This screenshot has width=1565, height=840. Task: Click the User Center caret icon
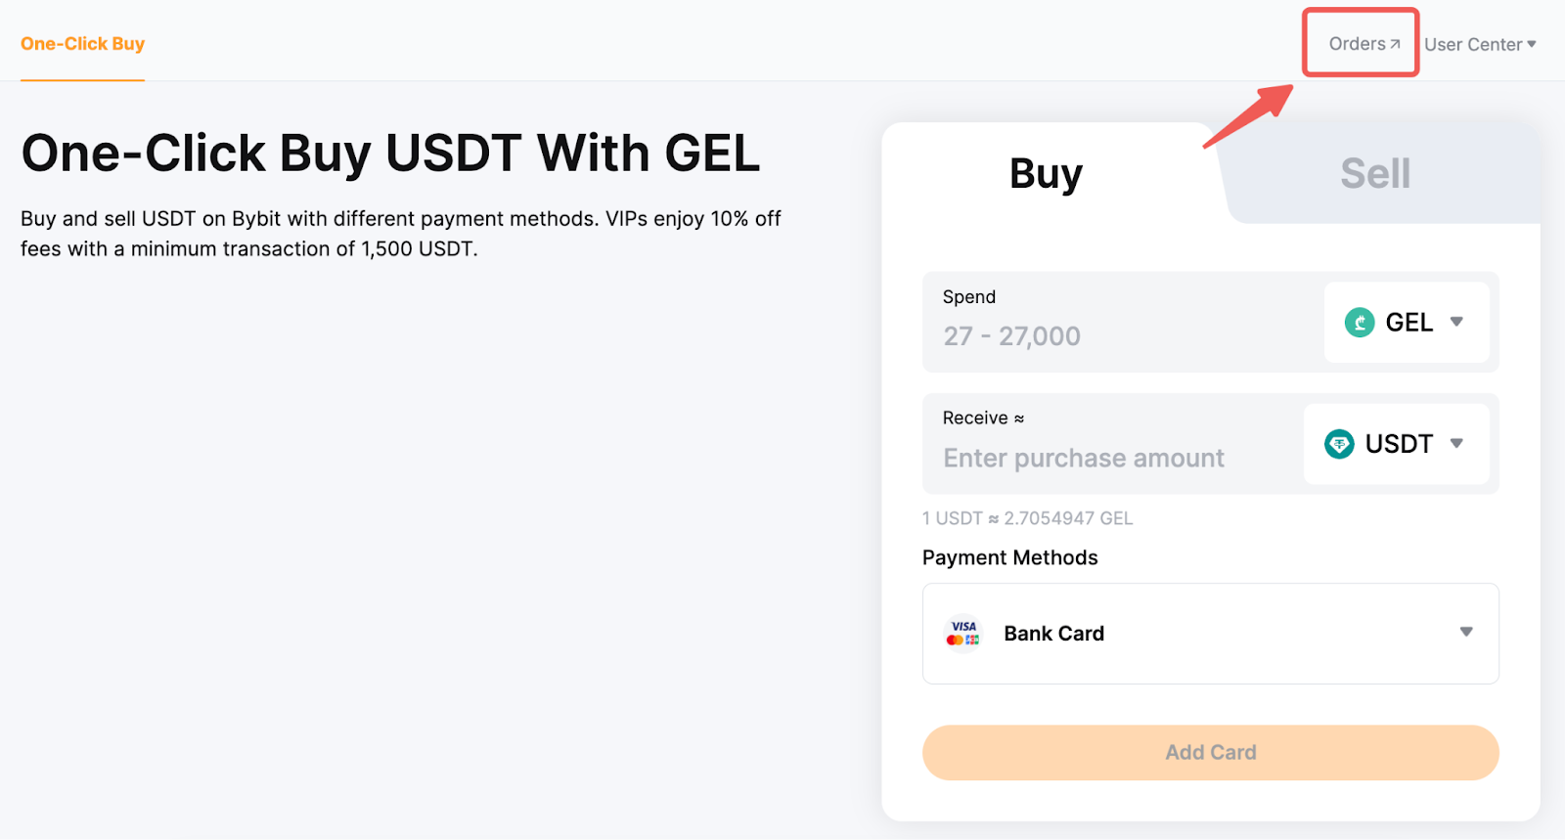[1532, 44]
